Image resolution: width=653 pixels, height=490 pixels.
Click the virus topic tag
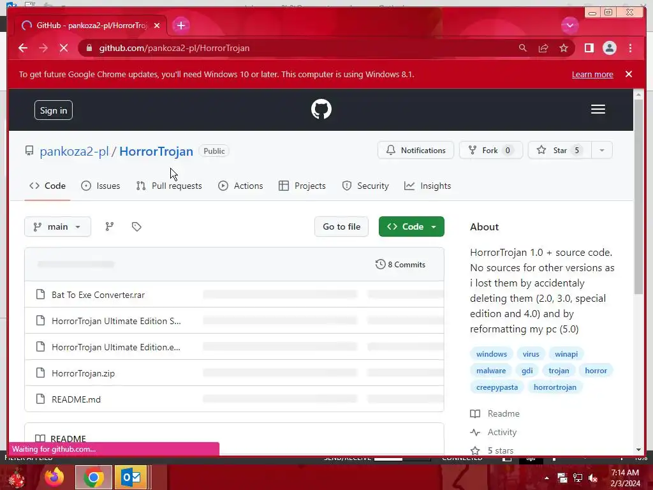point(531,353)
